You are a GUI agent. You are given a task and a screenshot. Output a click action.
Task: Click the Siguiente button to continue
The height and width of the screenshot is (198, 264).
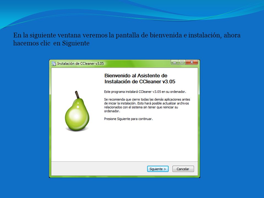(x=158, y=169)
